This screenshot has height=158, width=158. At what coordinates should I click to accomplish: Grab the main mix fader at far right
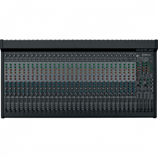[x=152, y=110]
